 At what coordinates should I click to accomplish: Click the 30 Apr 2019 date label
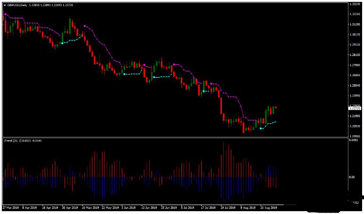click(x=70, y=208)
